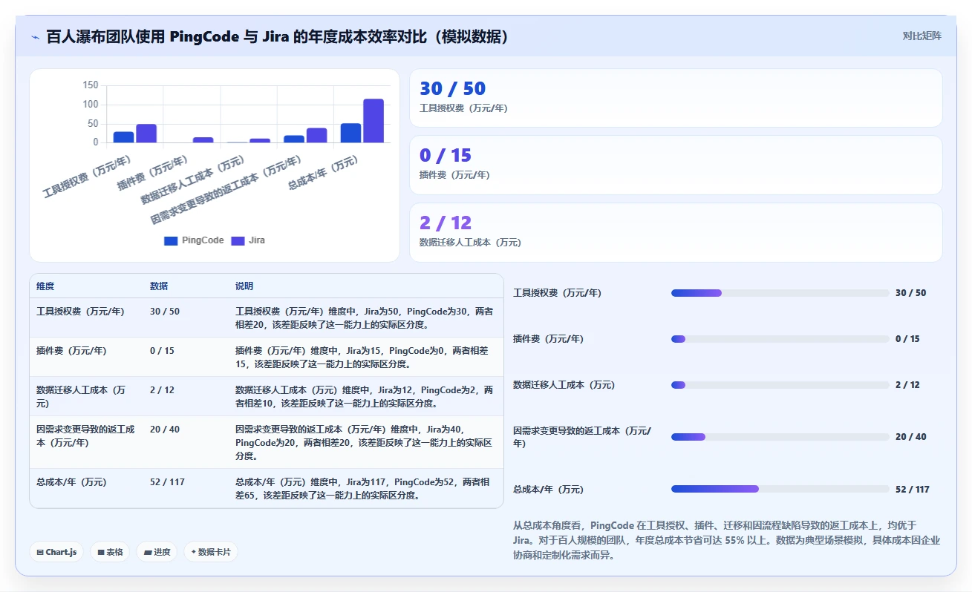This screenshot has width=972, height=592.
Task: Click the Chart.js tag chip
Action: pyautogui.click(x=56, y=552)
